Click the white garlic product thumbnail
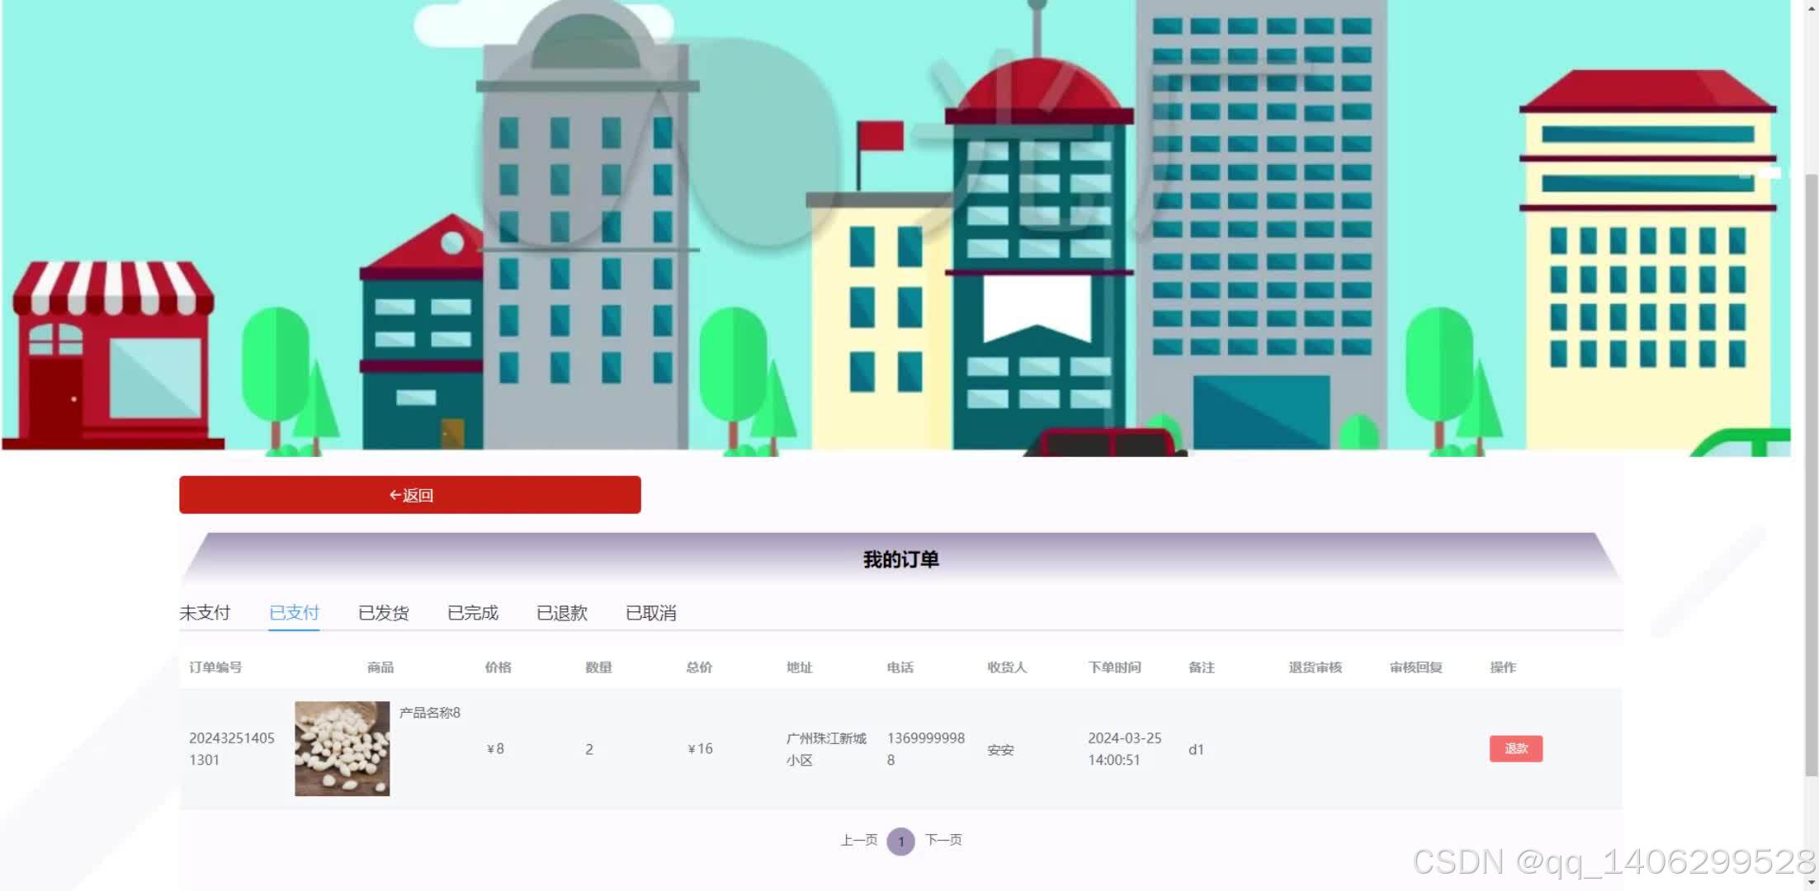Image resolution: width=1819 pixels, height=891 pixels. [342, 748]
